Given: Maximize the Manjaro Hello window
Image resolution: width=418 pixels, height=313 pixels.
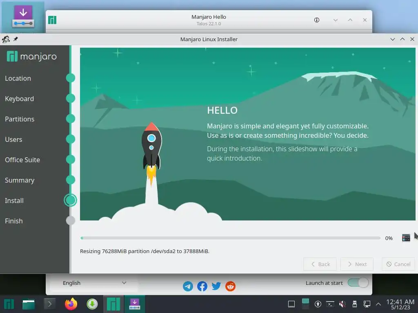Looking at the screenshot, I should coord(350,20).
